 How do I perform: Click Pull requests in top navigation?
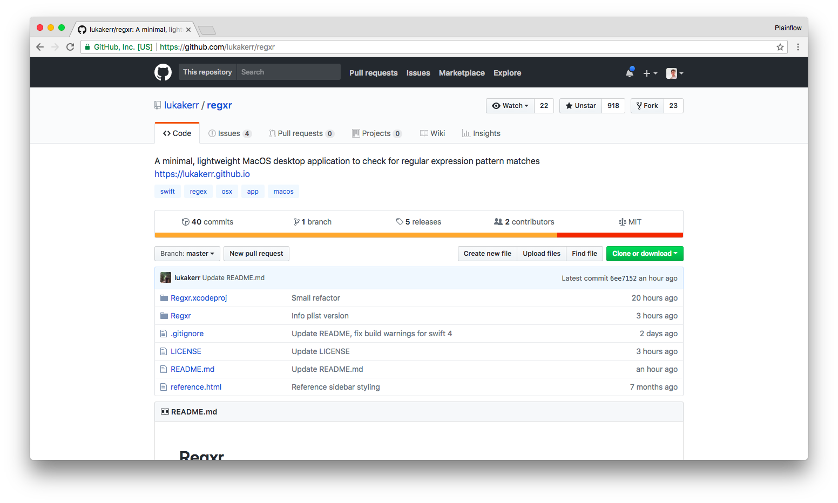(x=374, y=73)
